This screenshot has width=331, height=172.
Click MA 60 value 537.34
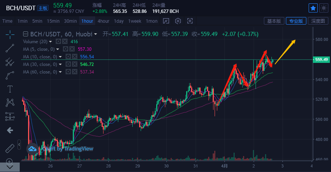click(x=87, y=72)
